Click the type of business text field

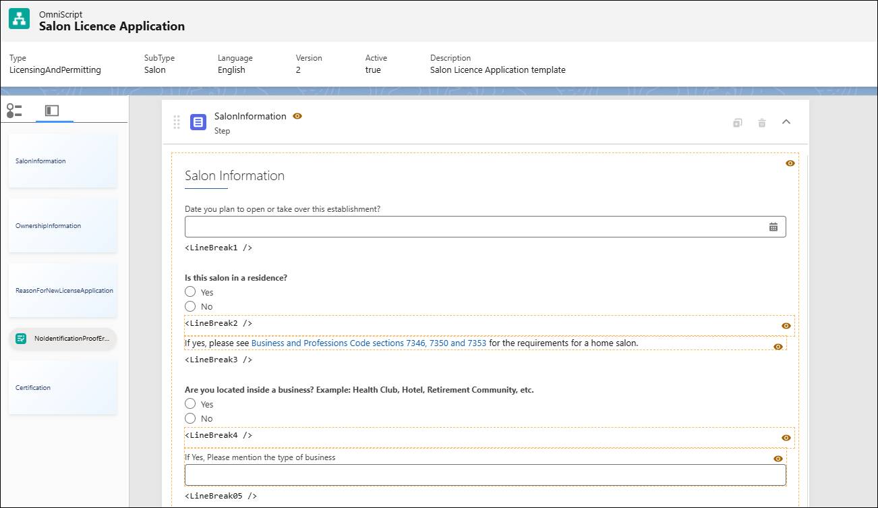(x=486, y=475)
